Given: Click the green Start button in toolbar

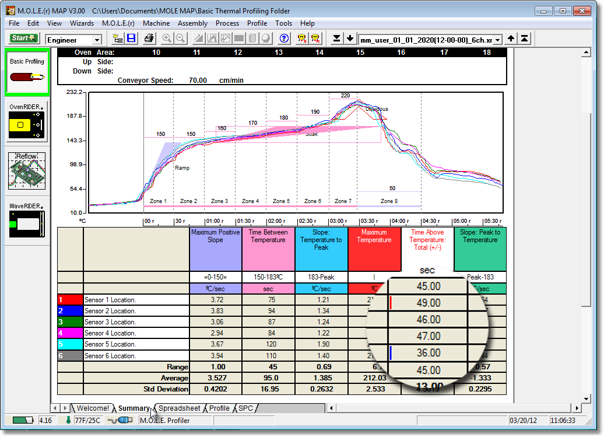Looking at the screenshot, I should (x=23, y=38).
